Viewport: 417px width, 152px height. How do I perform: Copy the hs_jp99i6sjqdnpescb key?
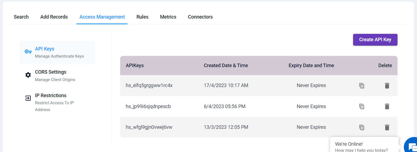pos(362,106)
